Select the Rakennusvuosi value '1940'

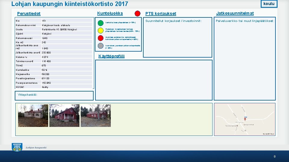click(45, 38)
